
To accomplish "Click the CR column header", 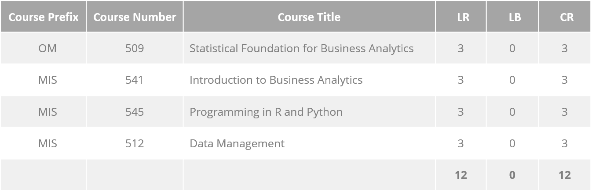I will [x=565, y=17].
